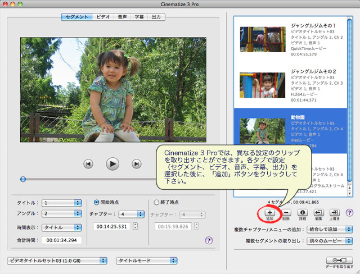The width and height of the screenshot is (360, 274).
Task: Open the disabled end チャプター dropdown
Action: [192, 214]
